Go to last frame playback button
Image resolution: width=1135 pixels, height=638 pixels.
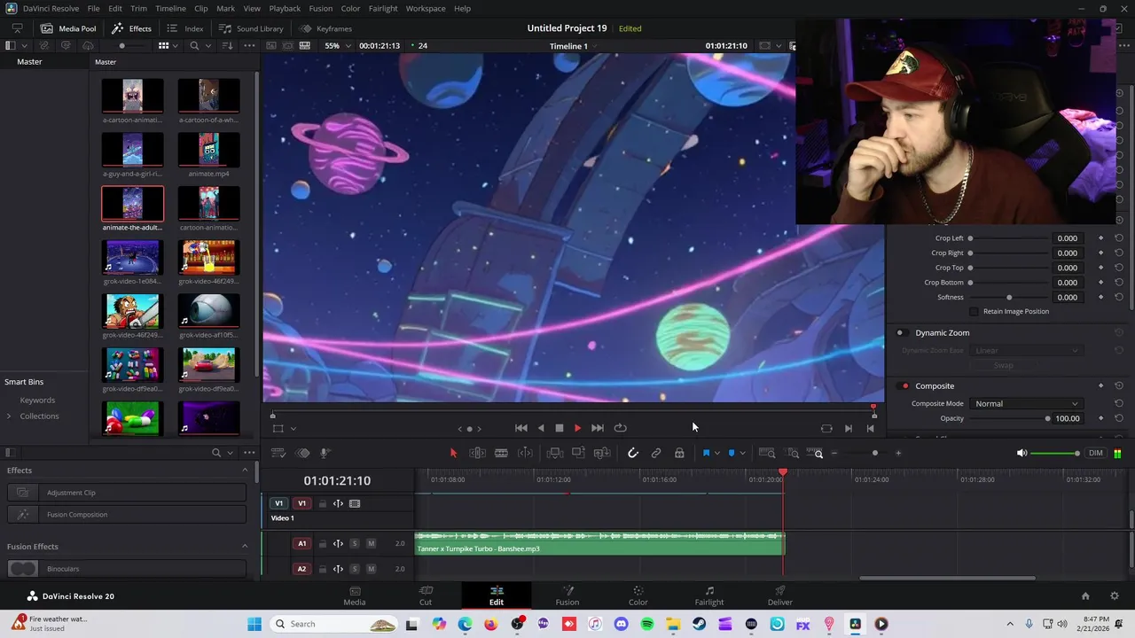598,428
